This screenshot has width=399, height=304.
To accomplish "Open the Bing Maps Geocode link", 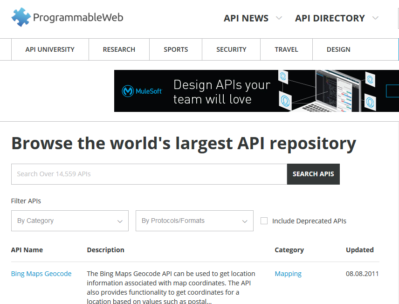I will [x=41, y=274].
